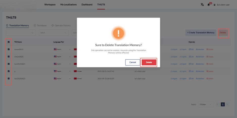Image resolution: width=237 pixels, height=118 pixels.
Task: Open the Dashboard menu item
Action: tap(87, 5)
